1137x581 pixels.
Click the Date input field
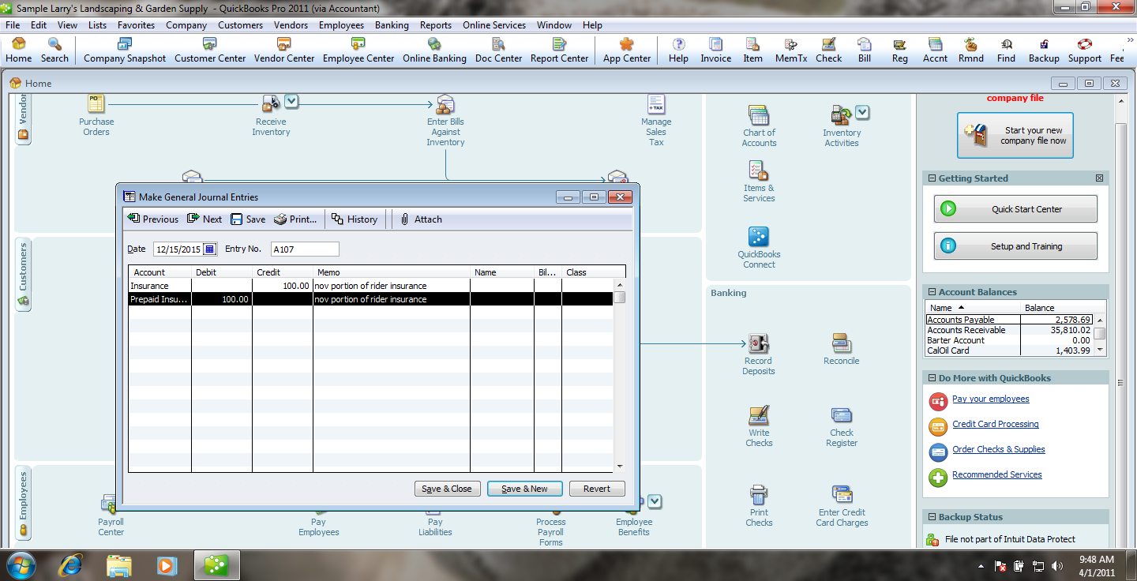pyautogui.click(x=178, y=249)
